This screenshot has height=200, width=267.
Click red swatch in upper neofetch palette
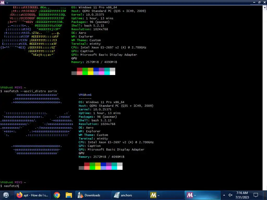[x=80, y=69]
